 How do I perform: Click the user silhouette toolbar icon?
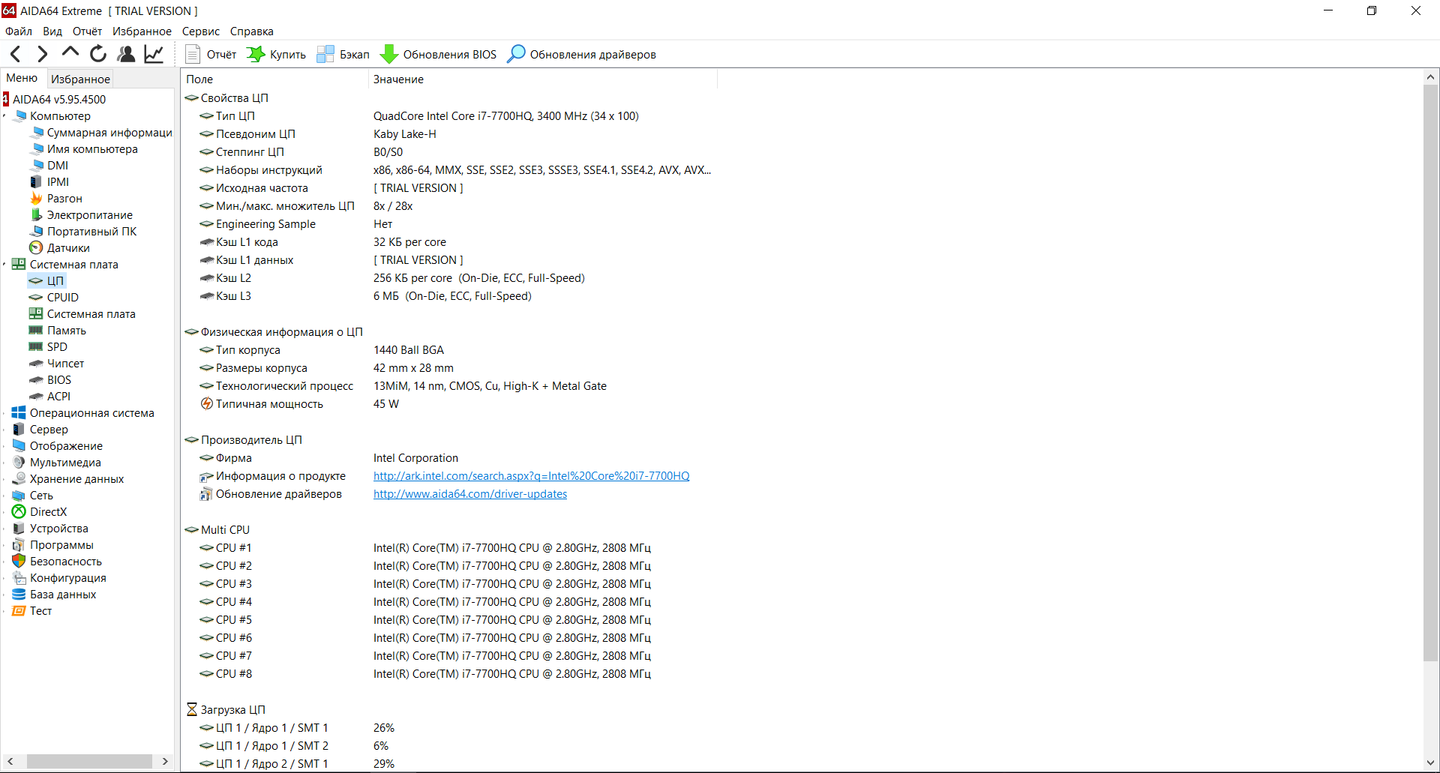point(126,54)
